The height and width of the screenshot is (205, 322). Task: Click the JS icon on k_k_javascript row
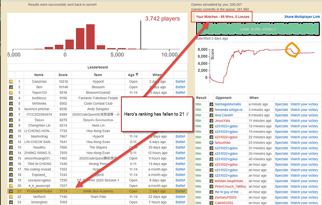point(11,186)
